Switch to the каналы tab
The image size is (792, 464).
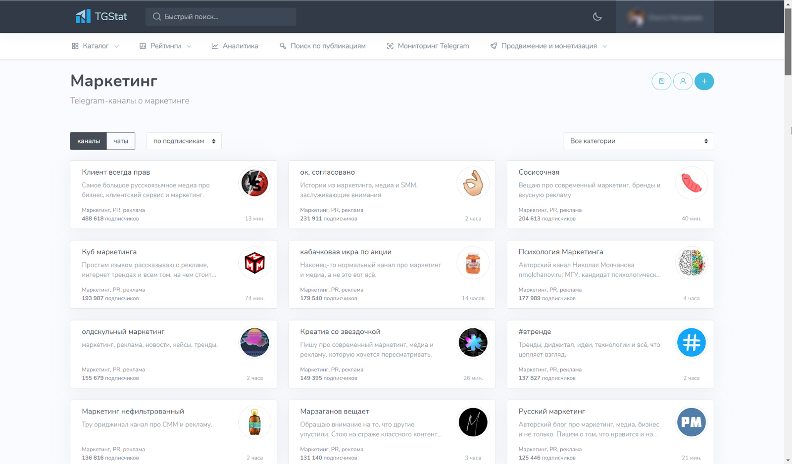coord(89,141)
